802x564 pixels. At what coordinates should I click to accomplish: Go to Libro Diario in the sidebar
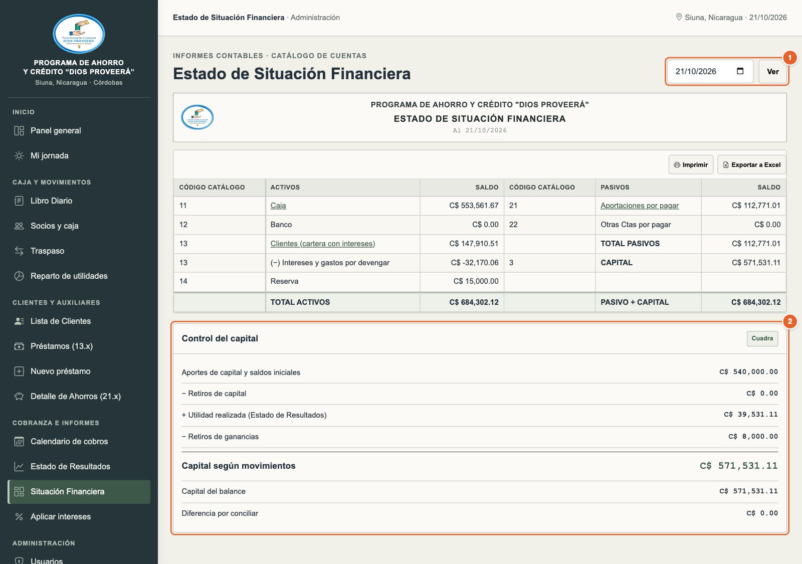tap(79, 201)
